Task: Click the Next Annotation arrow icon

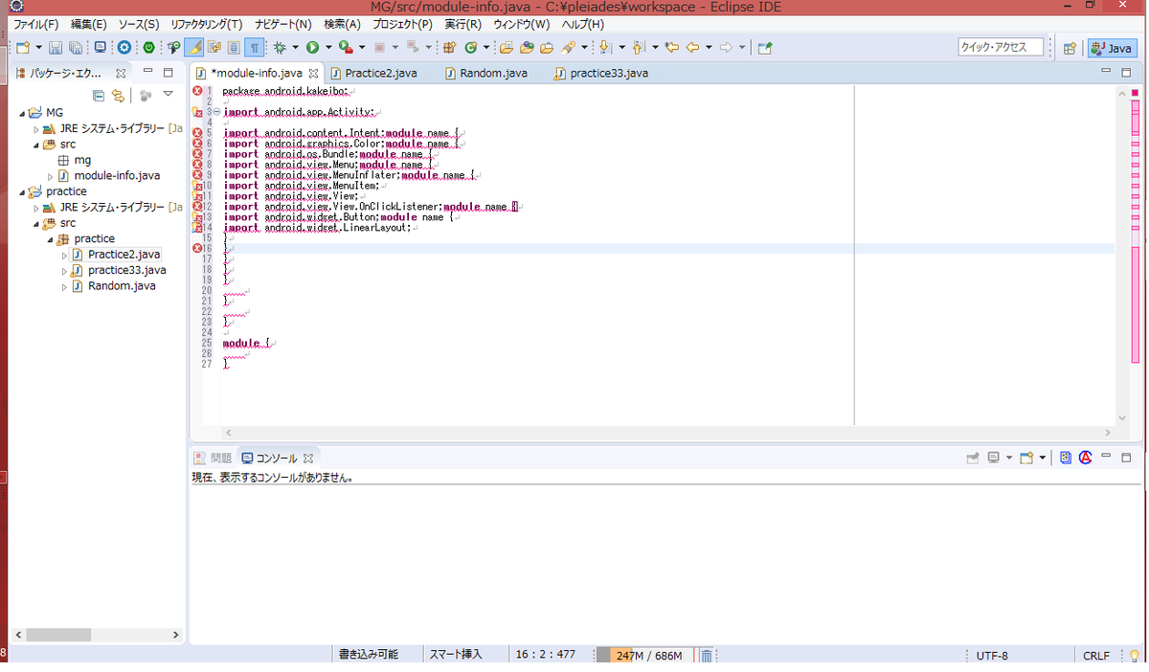Action: pos(605,47)
